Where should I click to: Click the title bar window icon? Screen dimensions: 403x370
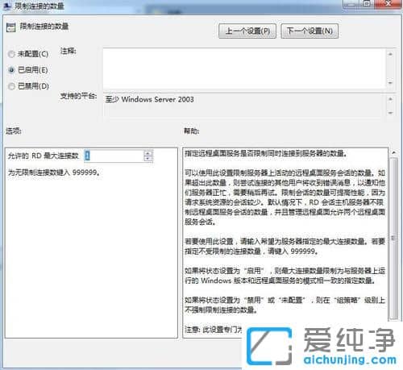(x=7, y=6)
